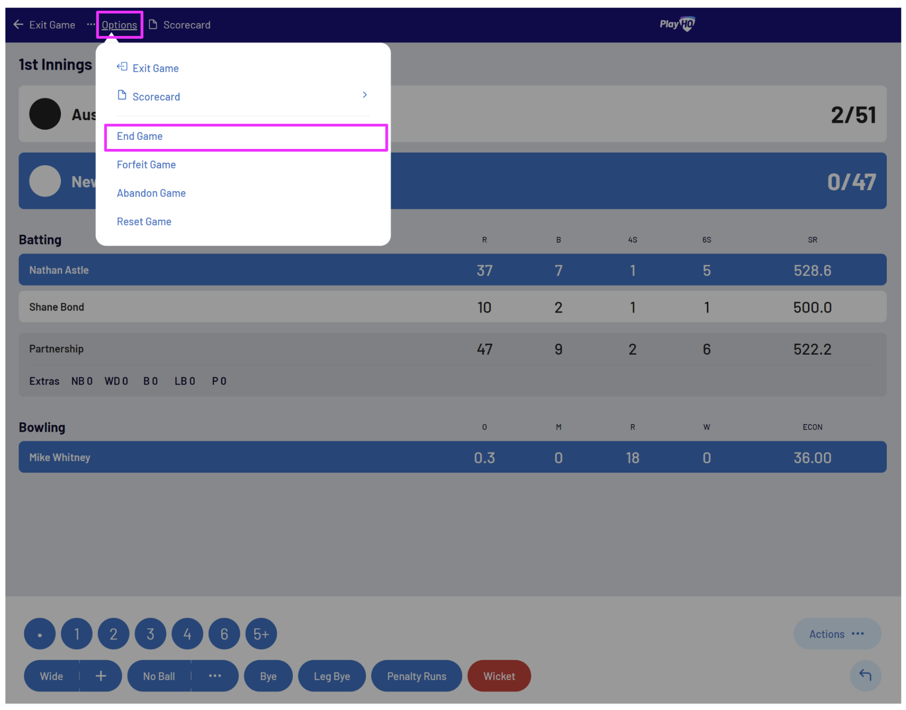Click the three dots beside No Ball
Viewport: 906px width, 710px height.
click(214, 675)
